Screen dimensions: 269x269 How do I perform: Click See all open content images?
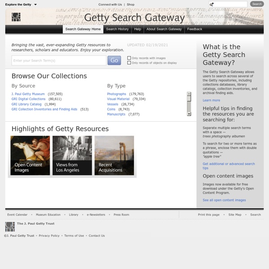[x=224, y=200]
